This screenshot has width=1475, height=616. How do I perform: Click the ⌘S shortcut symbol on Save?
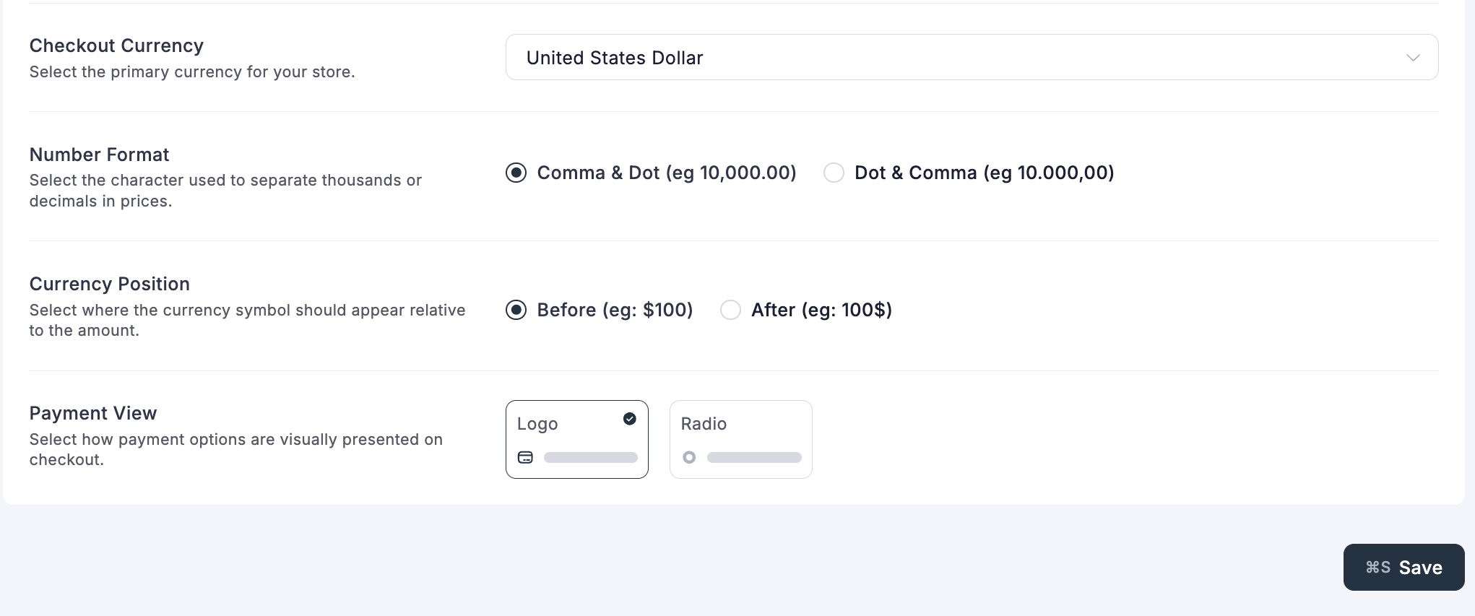[1377, 568]
